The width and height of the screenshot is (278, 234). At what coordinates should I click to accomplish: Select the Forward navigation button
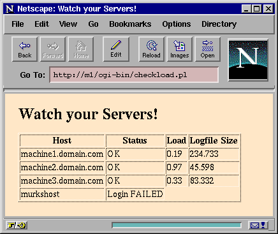pos(53,49)
